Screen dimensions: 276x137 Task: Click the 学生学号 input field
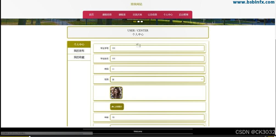(x=157, y=48)
